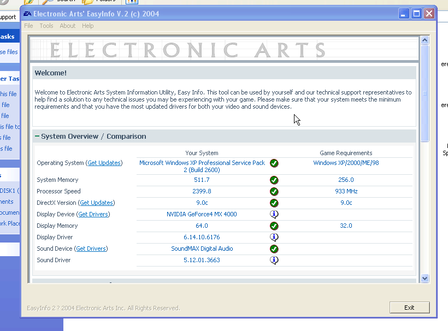This screenshot has width=448, height=331.
Task: Click the System Memory value 511.7
Action: click(202, 180)
